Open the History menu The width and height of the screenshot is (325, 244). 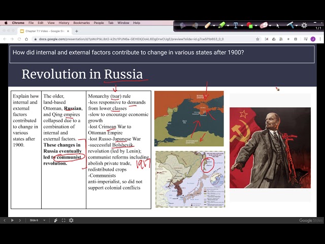[64, 23]
